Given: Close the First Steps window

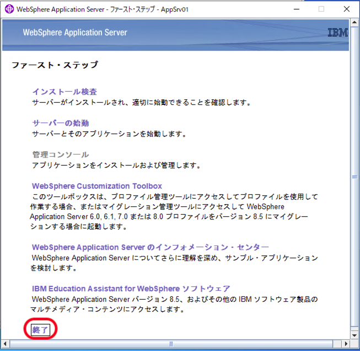Looking at the screenshot, I should click(346, 9).
